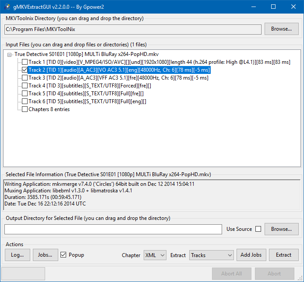
Task: Click the Abort All button
Action: pos(232,274)
